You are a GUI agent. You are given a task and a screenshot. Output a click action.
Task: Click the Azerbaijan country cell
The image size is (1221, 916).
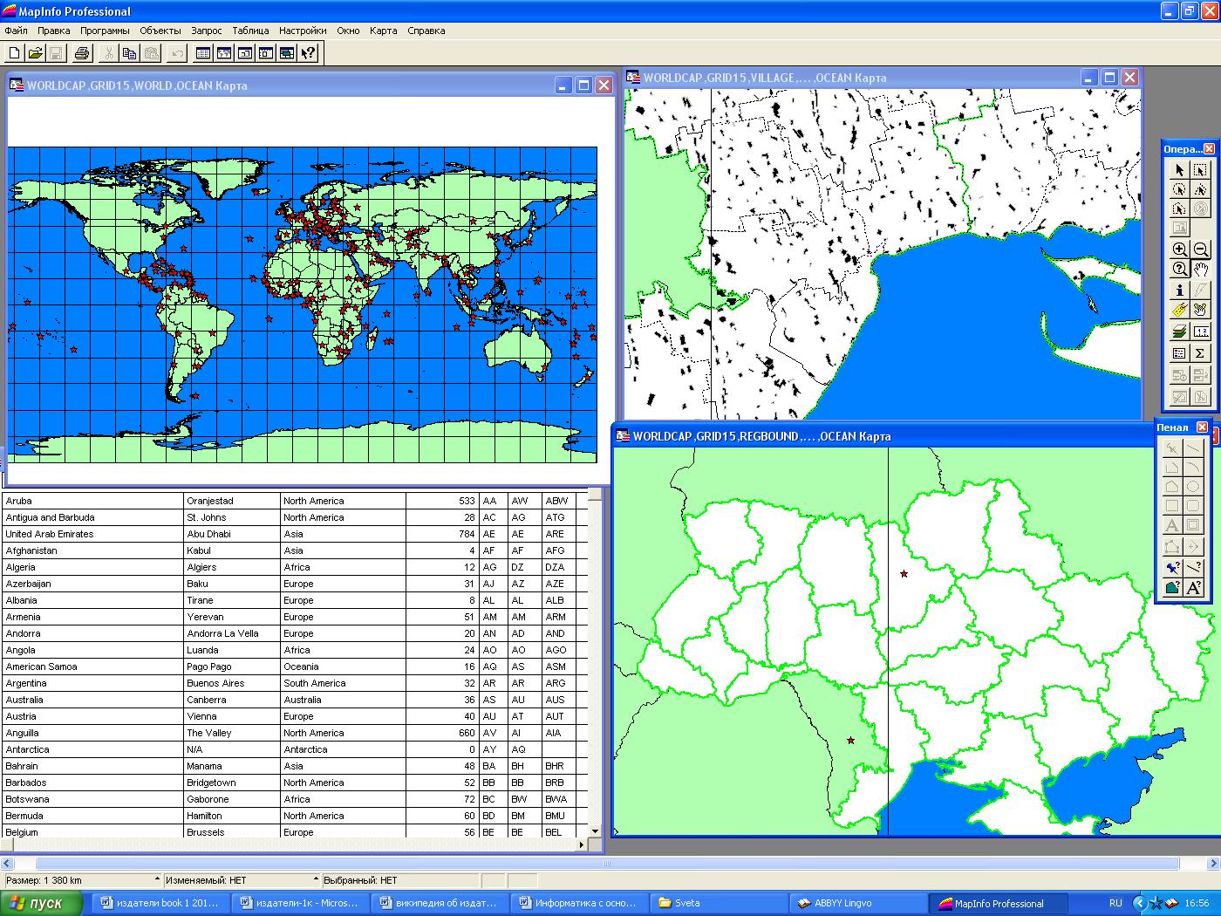pyautogui.click(x=92, y=584)
